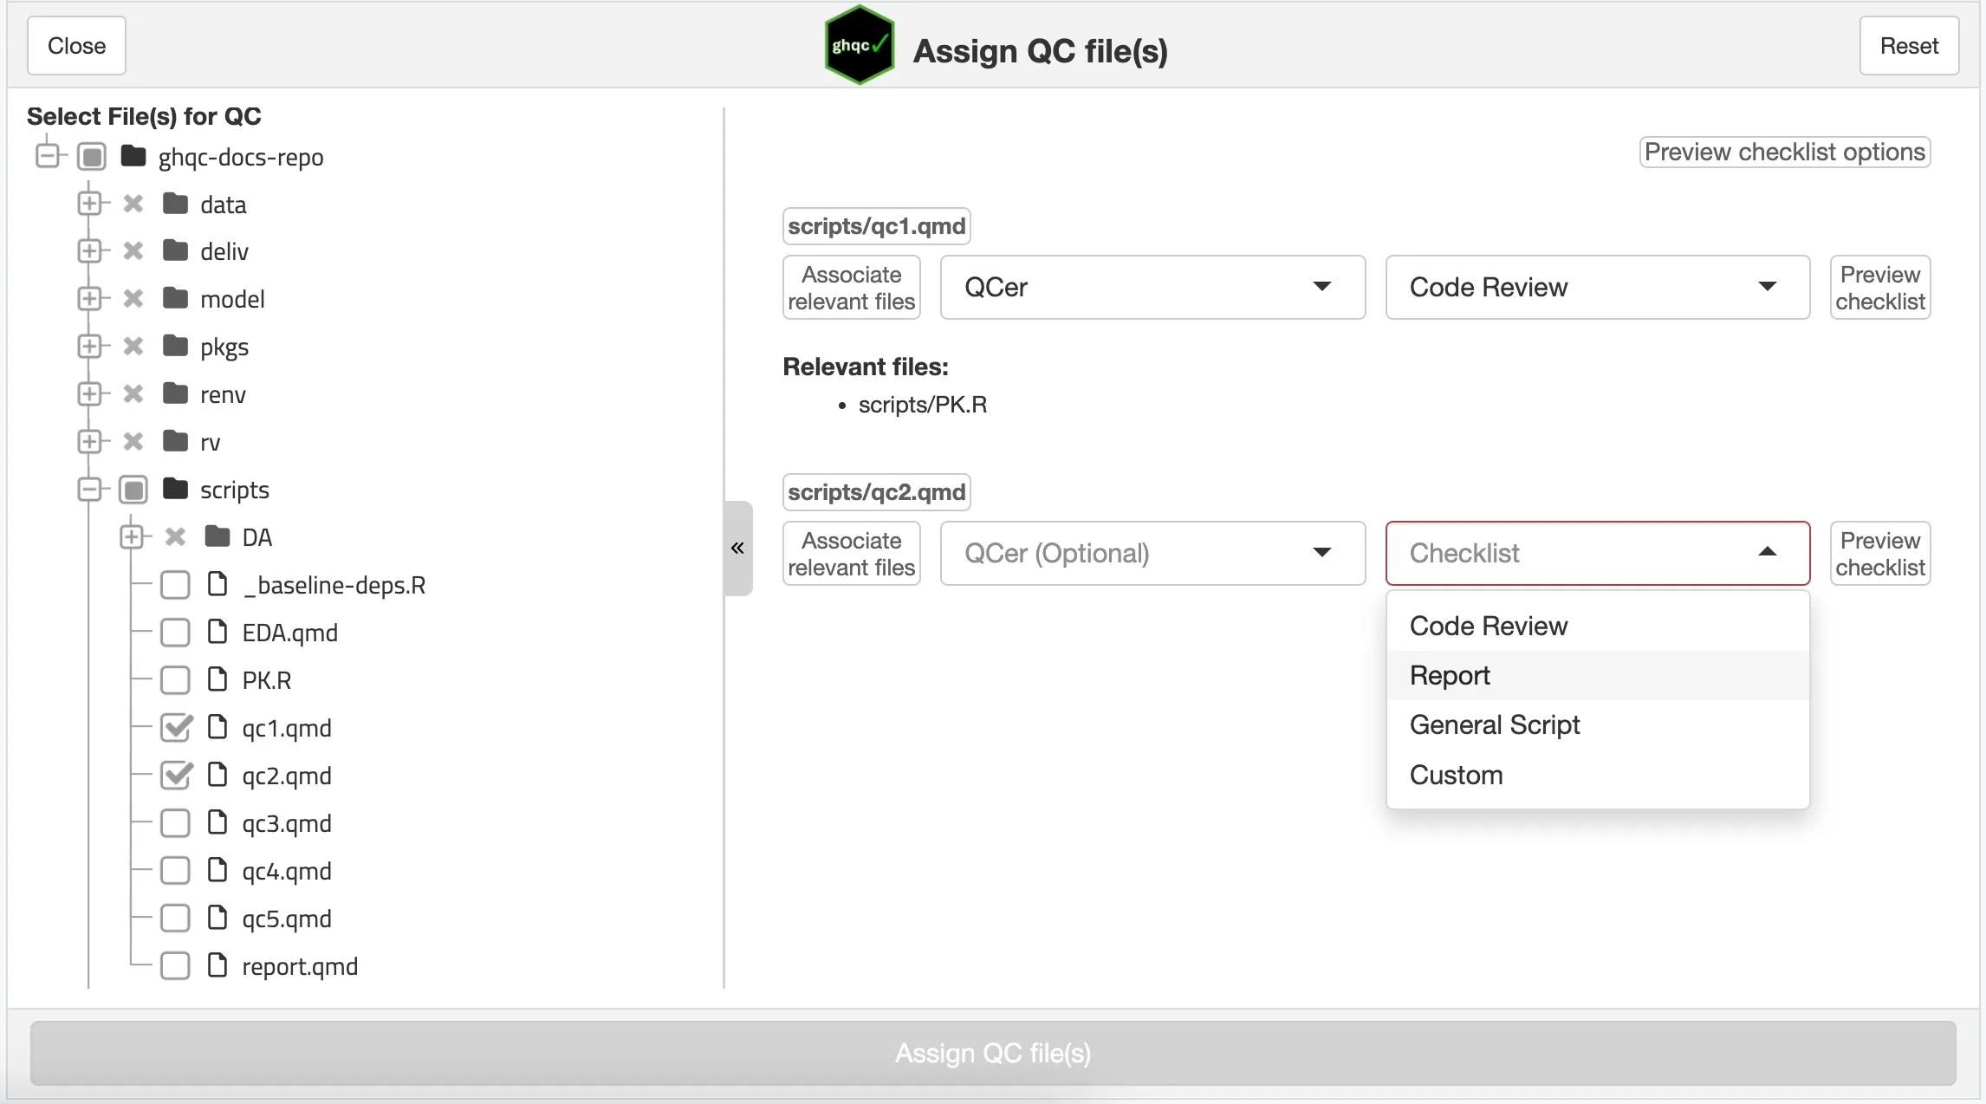Screen dimensions: 1986x1104
Task: Collapse the scripts folder tree node
Action: point(89,490)
